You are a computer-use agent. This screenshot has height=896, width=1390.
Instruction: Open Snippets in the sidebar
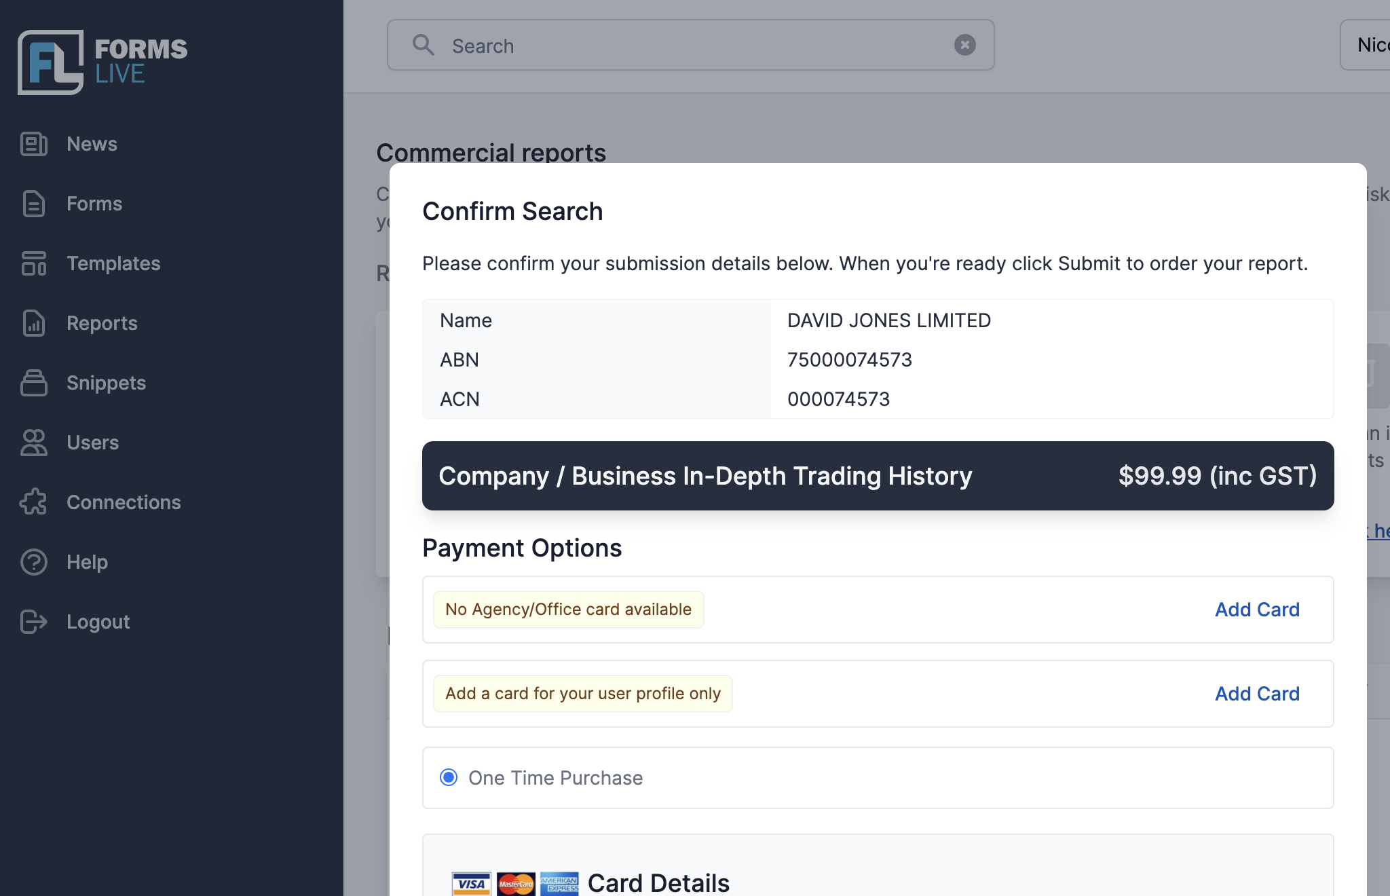tap(106, 383)
